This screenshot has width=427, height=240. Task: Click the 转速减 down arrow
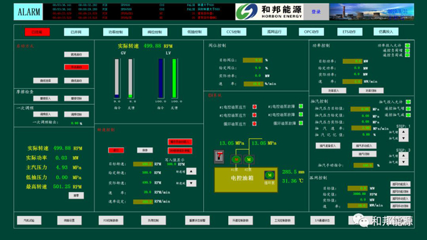coord(191,183)
